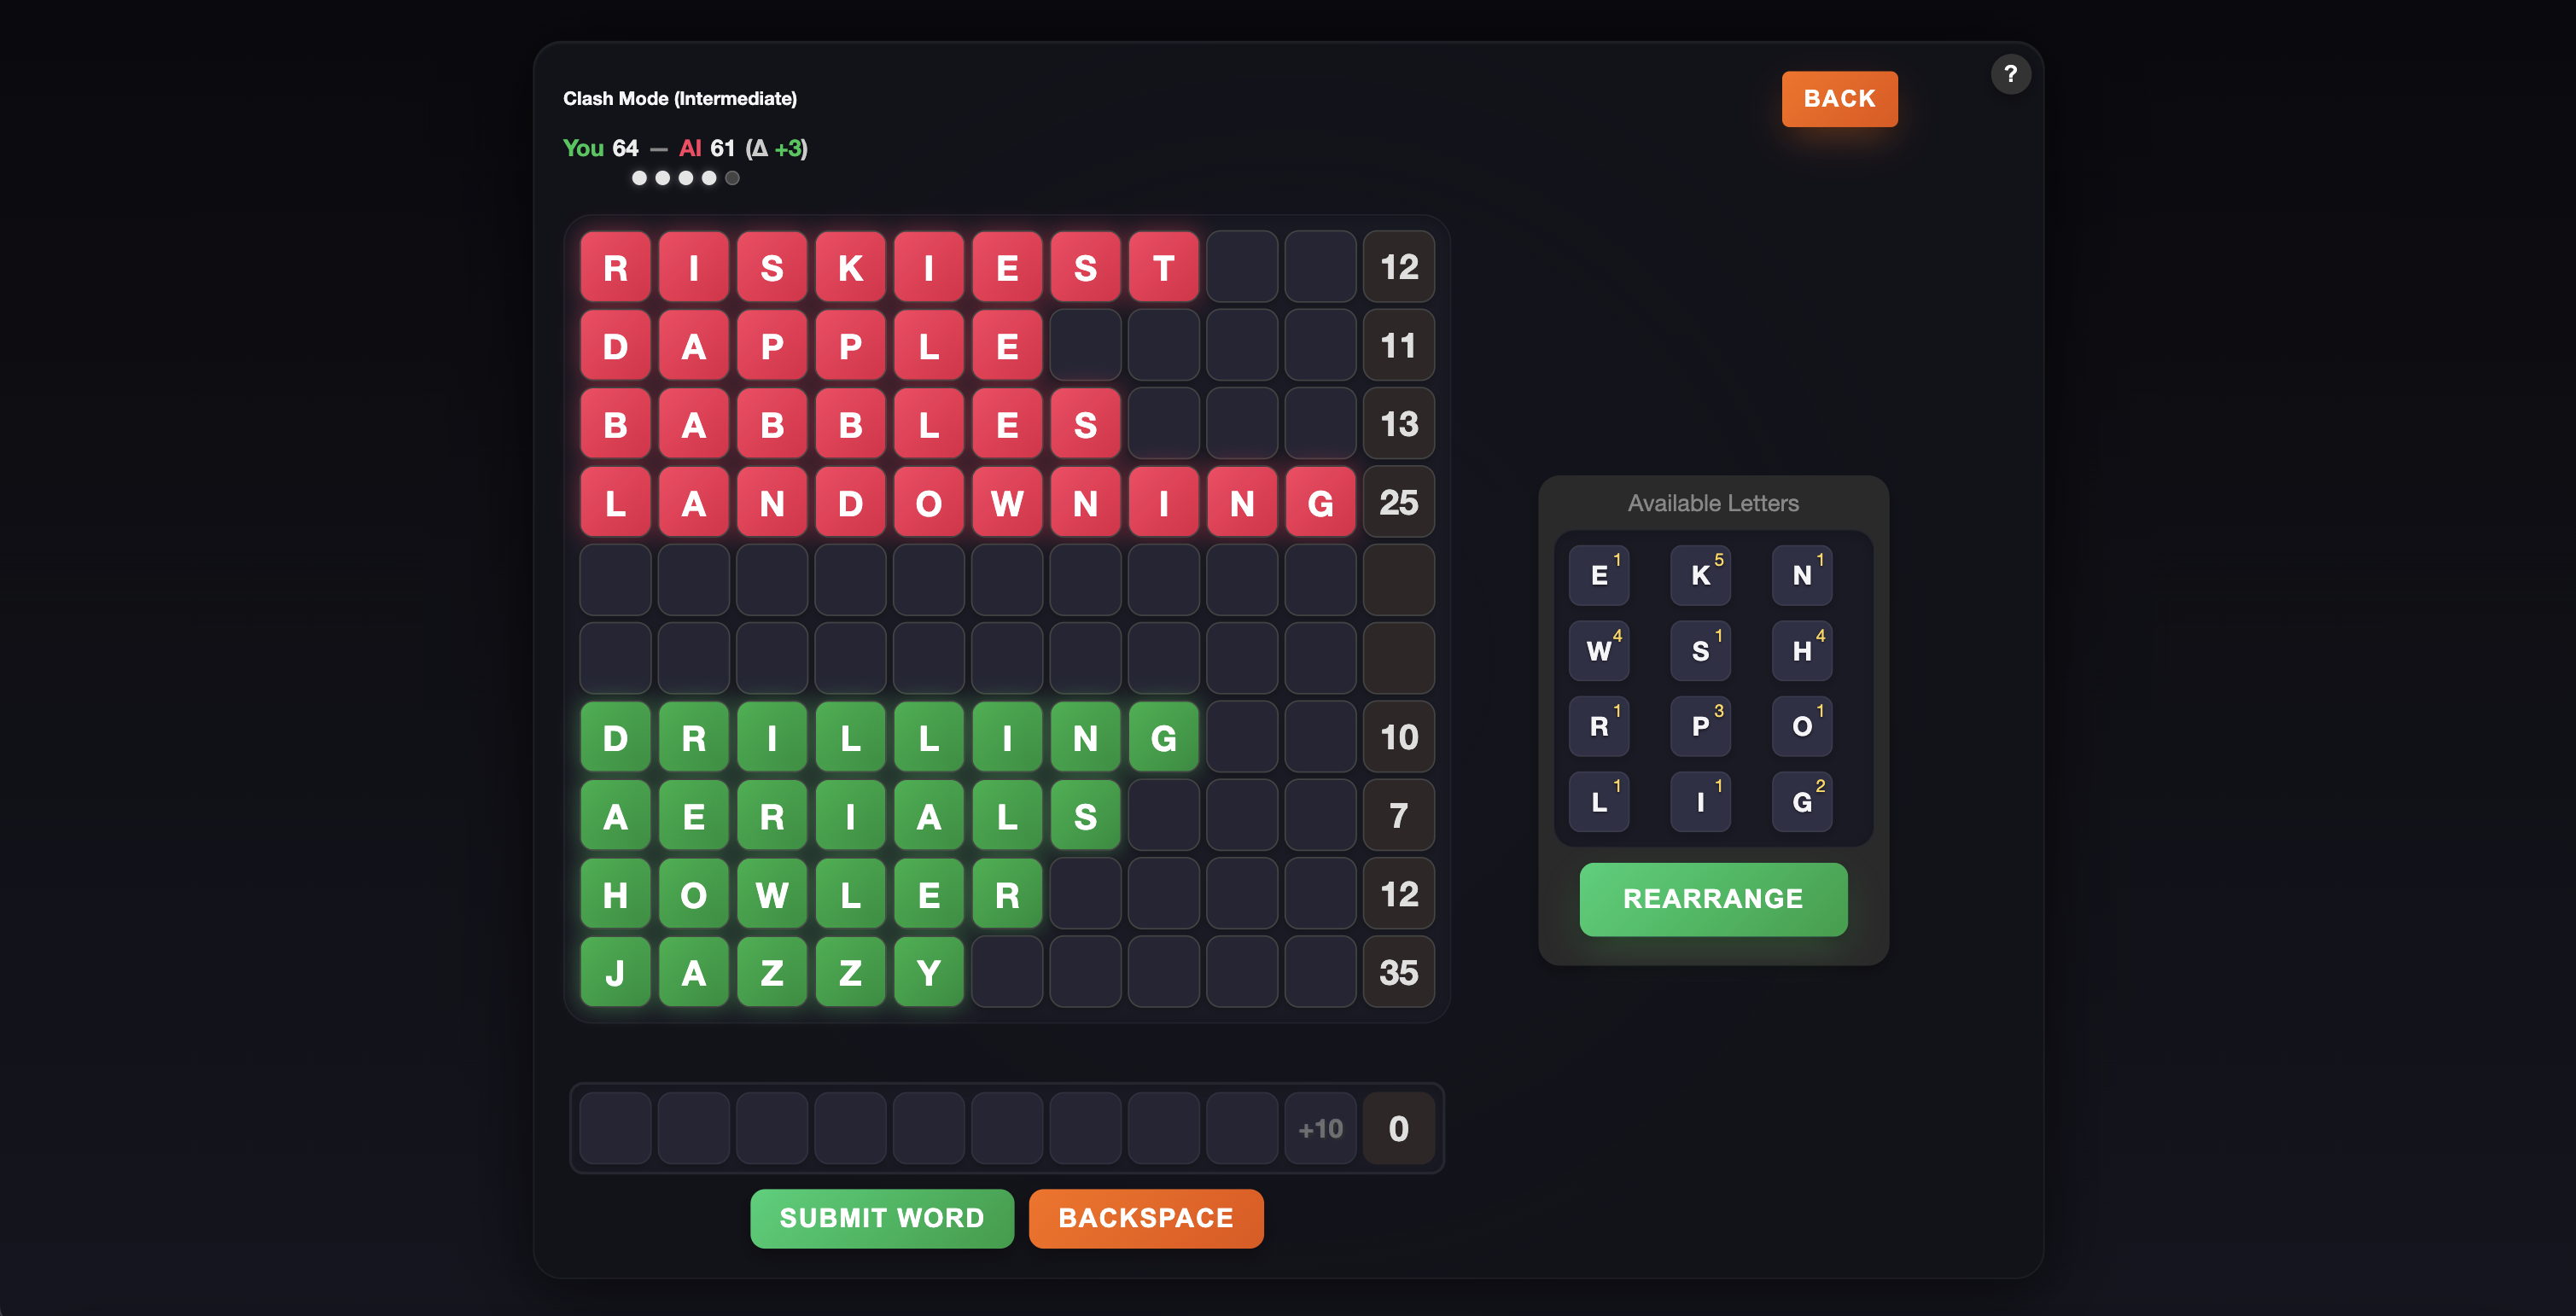Submit the current word
The width and height of the screenshot is (2576, 1316).
pos(881,1218)
